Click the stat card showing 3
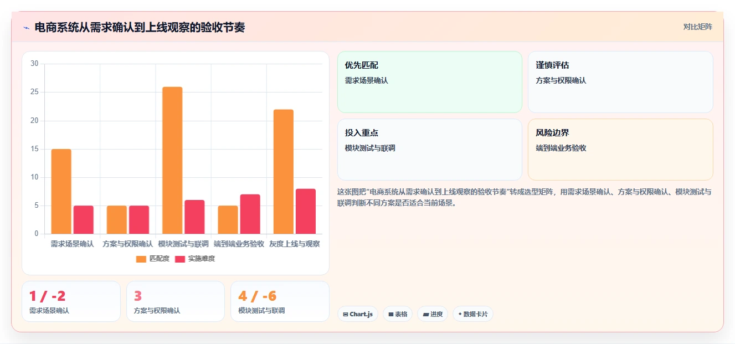Image resolution: width=735 pixels, height=344 pixels. pyautogui.click(x=176, y=301)
